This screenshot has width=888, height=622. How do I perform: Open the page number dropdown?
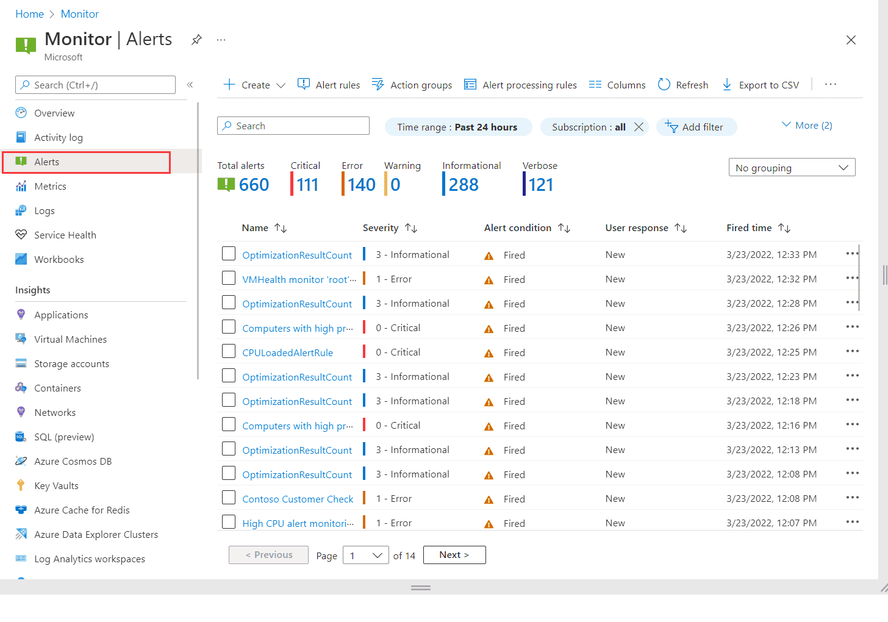(x=365, y=556)
